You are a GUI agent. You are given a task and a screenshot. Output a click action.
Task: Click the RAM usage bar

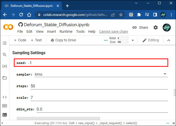(x=123, y=38)
